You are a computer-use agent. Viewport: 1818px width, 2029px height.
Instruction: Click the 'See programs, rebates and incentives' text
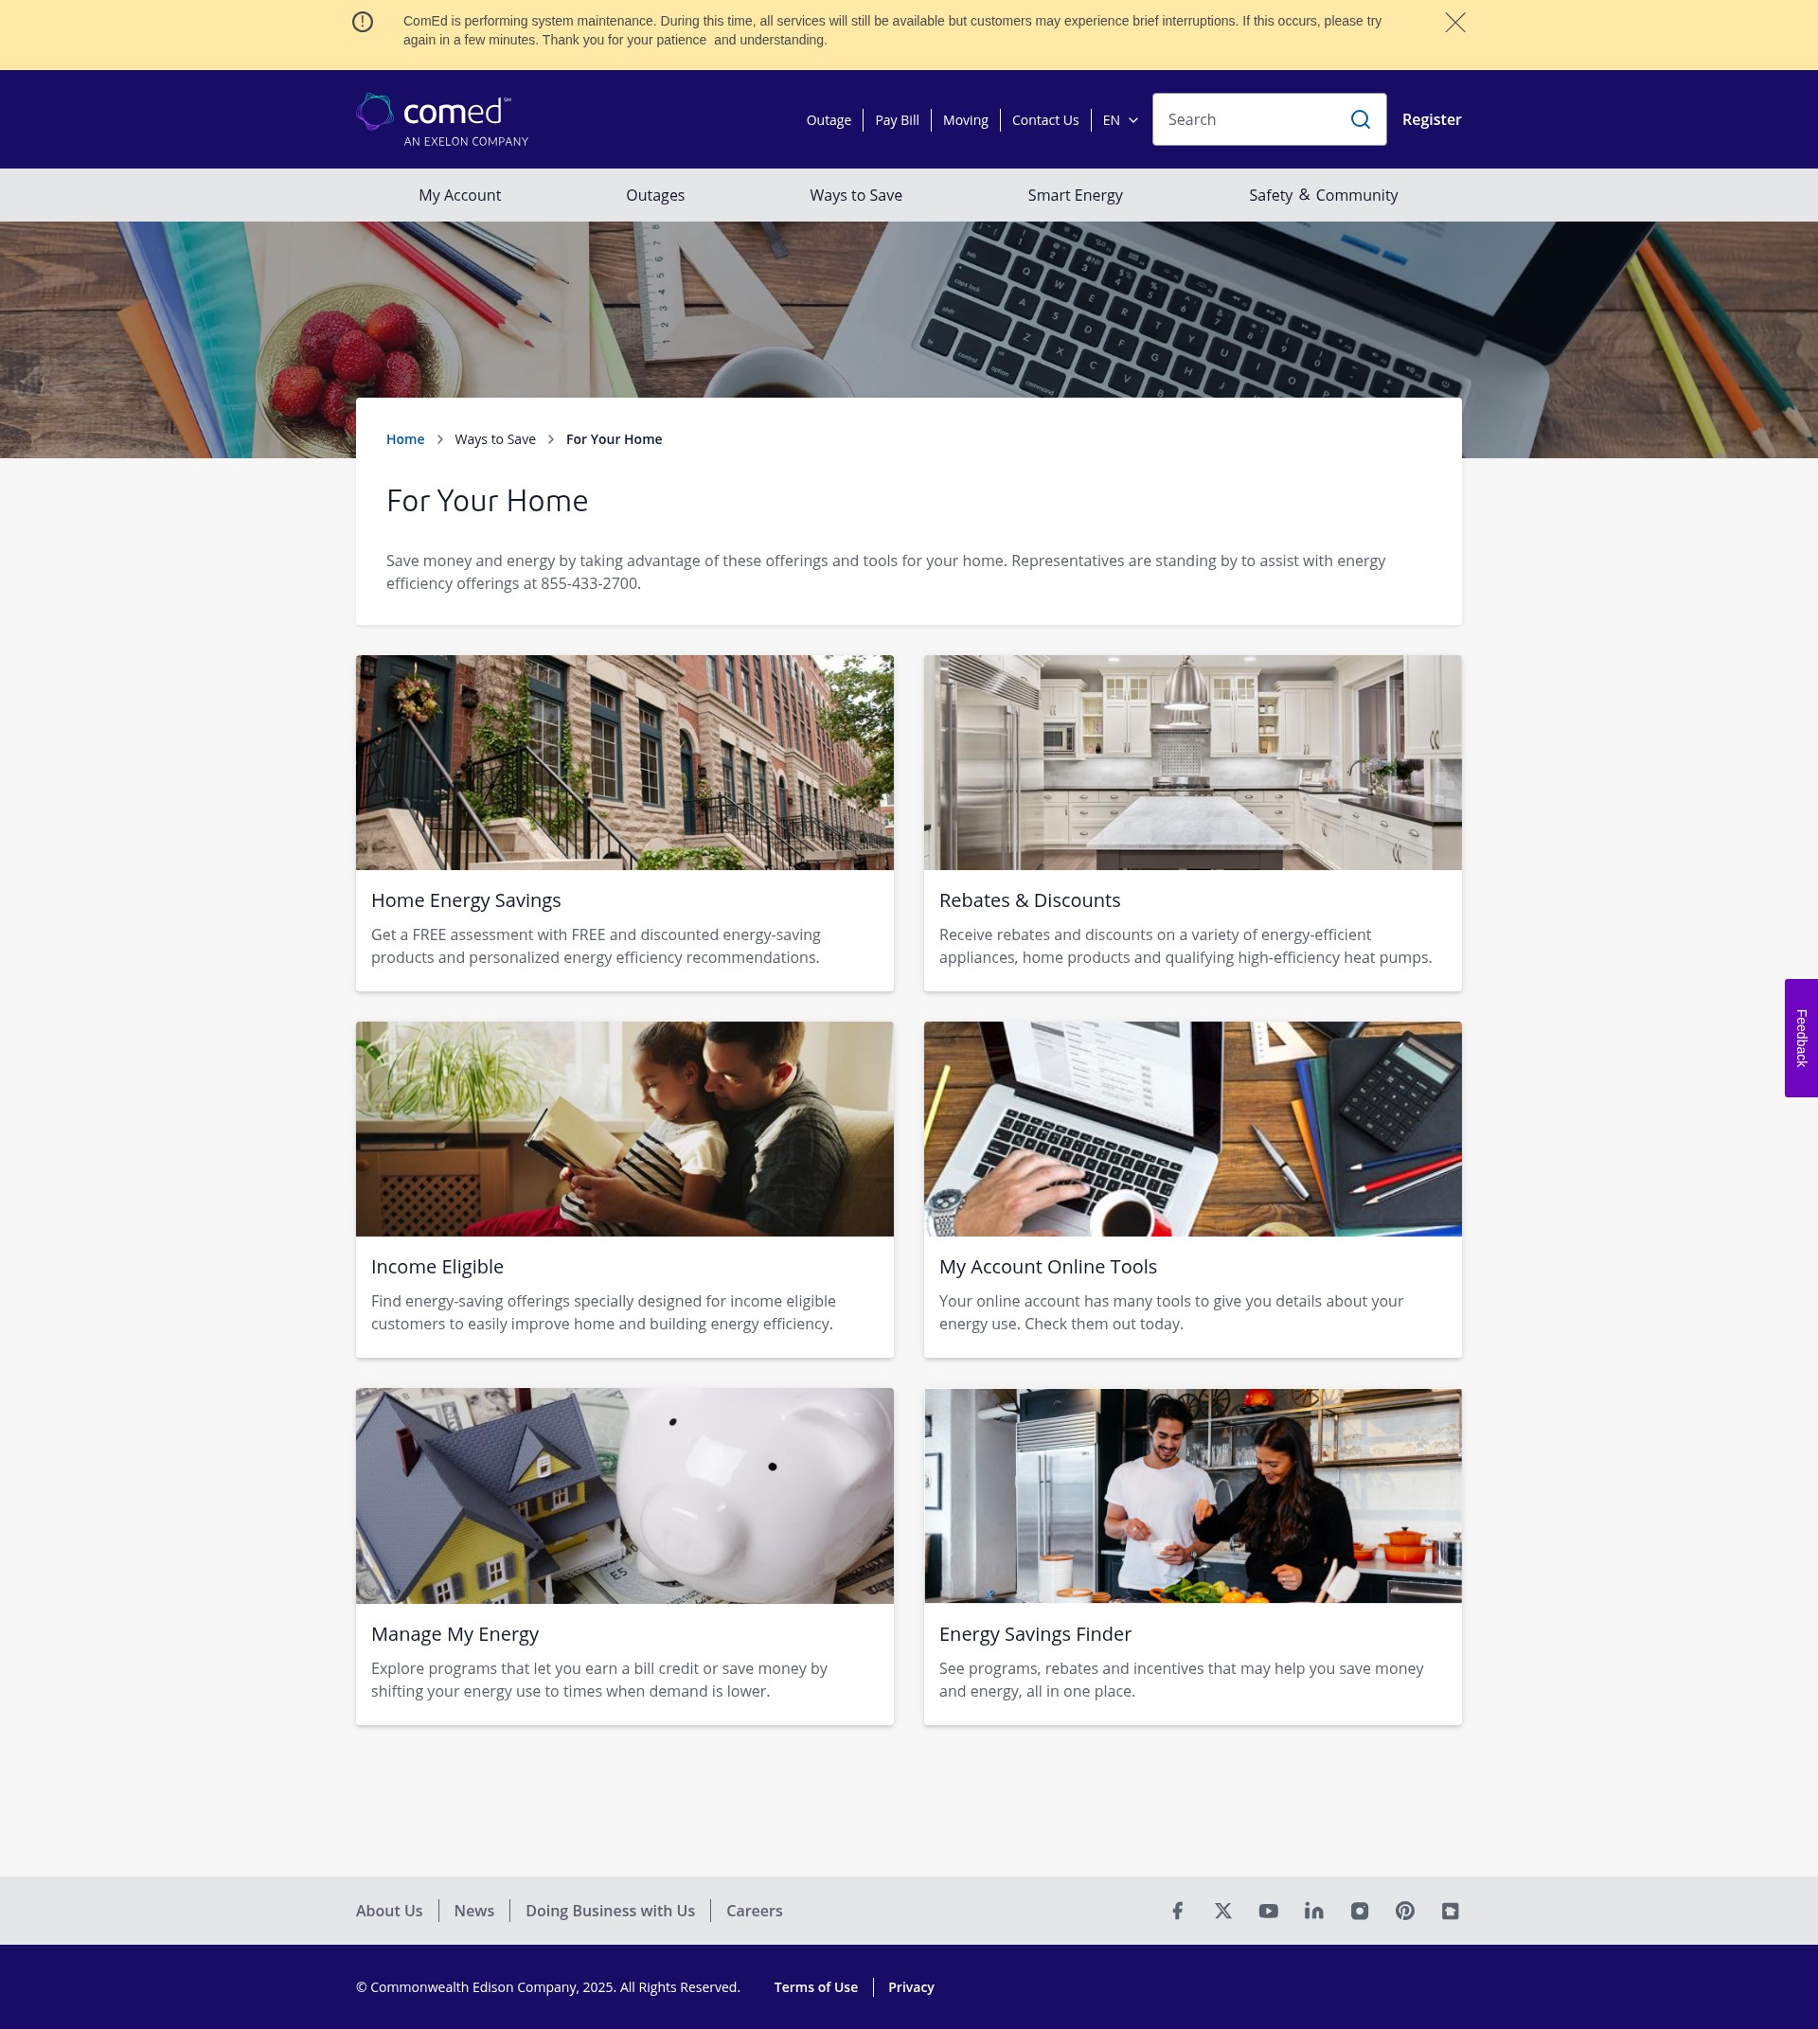1181,1680
